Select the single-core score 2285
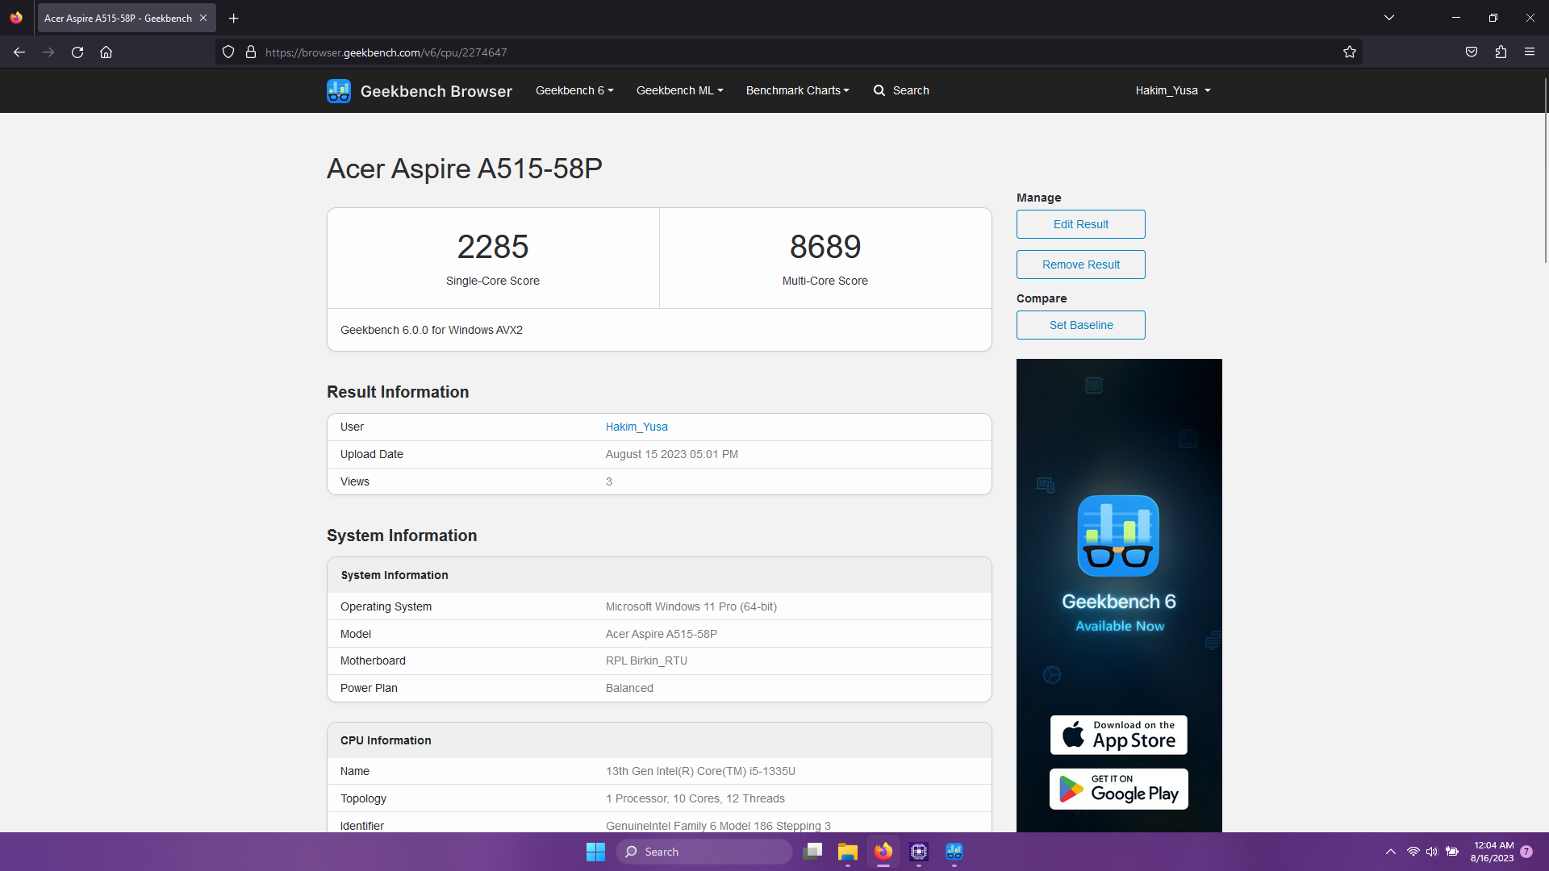1549x871 pixels. (493, 247)
